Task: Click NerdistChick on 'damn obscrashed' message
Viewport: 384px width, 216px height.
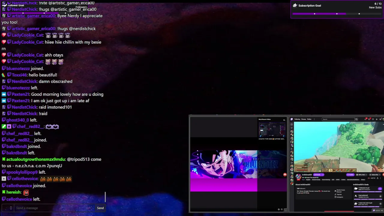Action: [x=24, y=81]
